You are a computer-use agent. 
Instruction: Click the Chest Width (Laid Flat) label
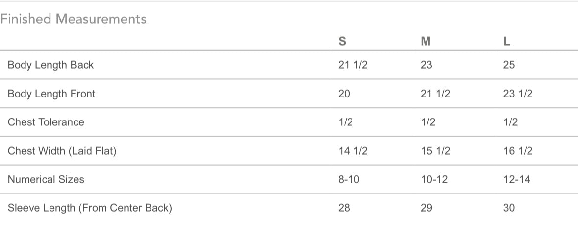pos(62,151)
